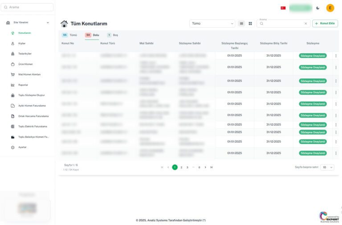The width and height of the screenshot is (342, 225).
Task: Click the Konut Ekle button
Action: click(325, 24)
